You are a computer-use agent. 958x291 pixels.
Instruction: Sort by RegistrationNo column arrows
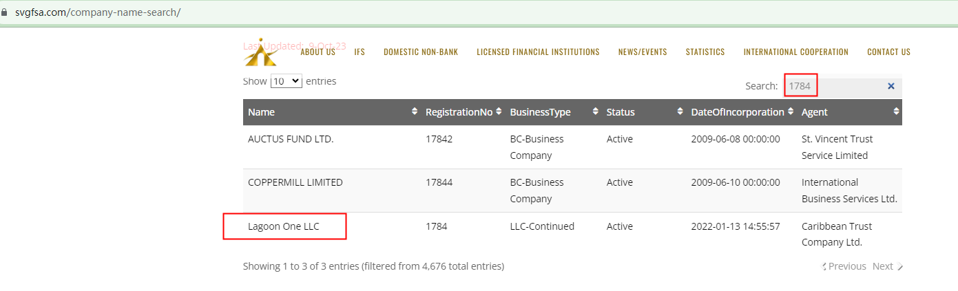tap(499, 111)
